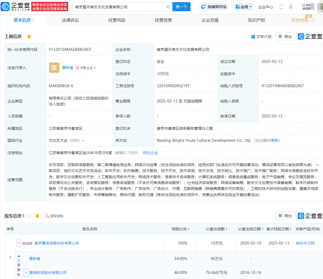Switch to 知识产权 tab
The height and width of the screenshot is (279, 323).
[x=256, y=20]
